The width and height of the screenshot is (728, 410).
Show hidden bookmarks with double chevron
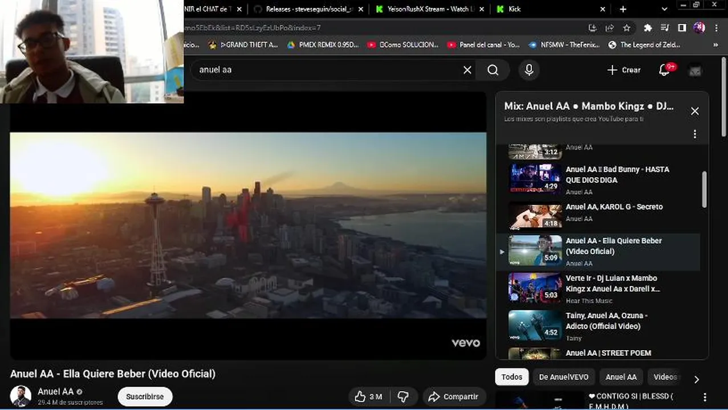coord(715,44)
